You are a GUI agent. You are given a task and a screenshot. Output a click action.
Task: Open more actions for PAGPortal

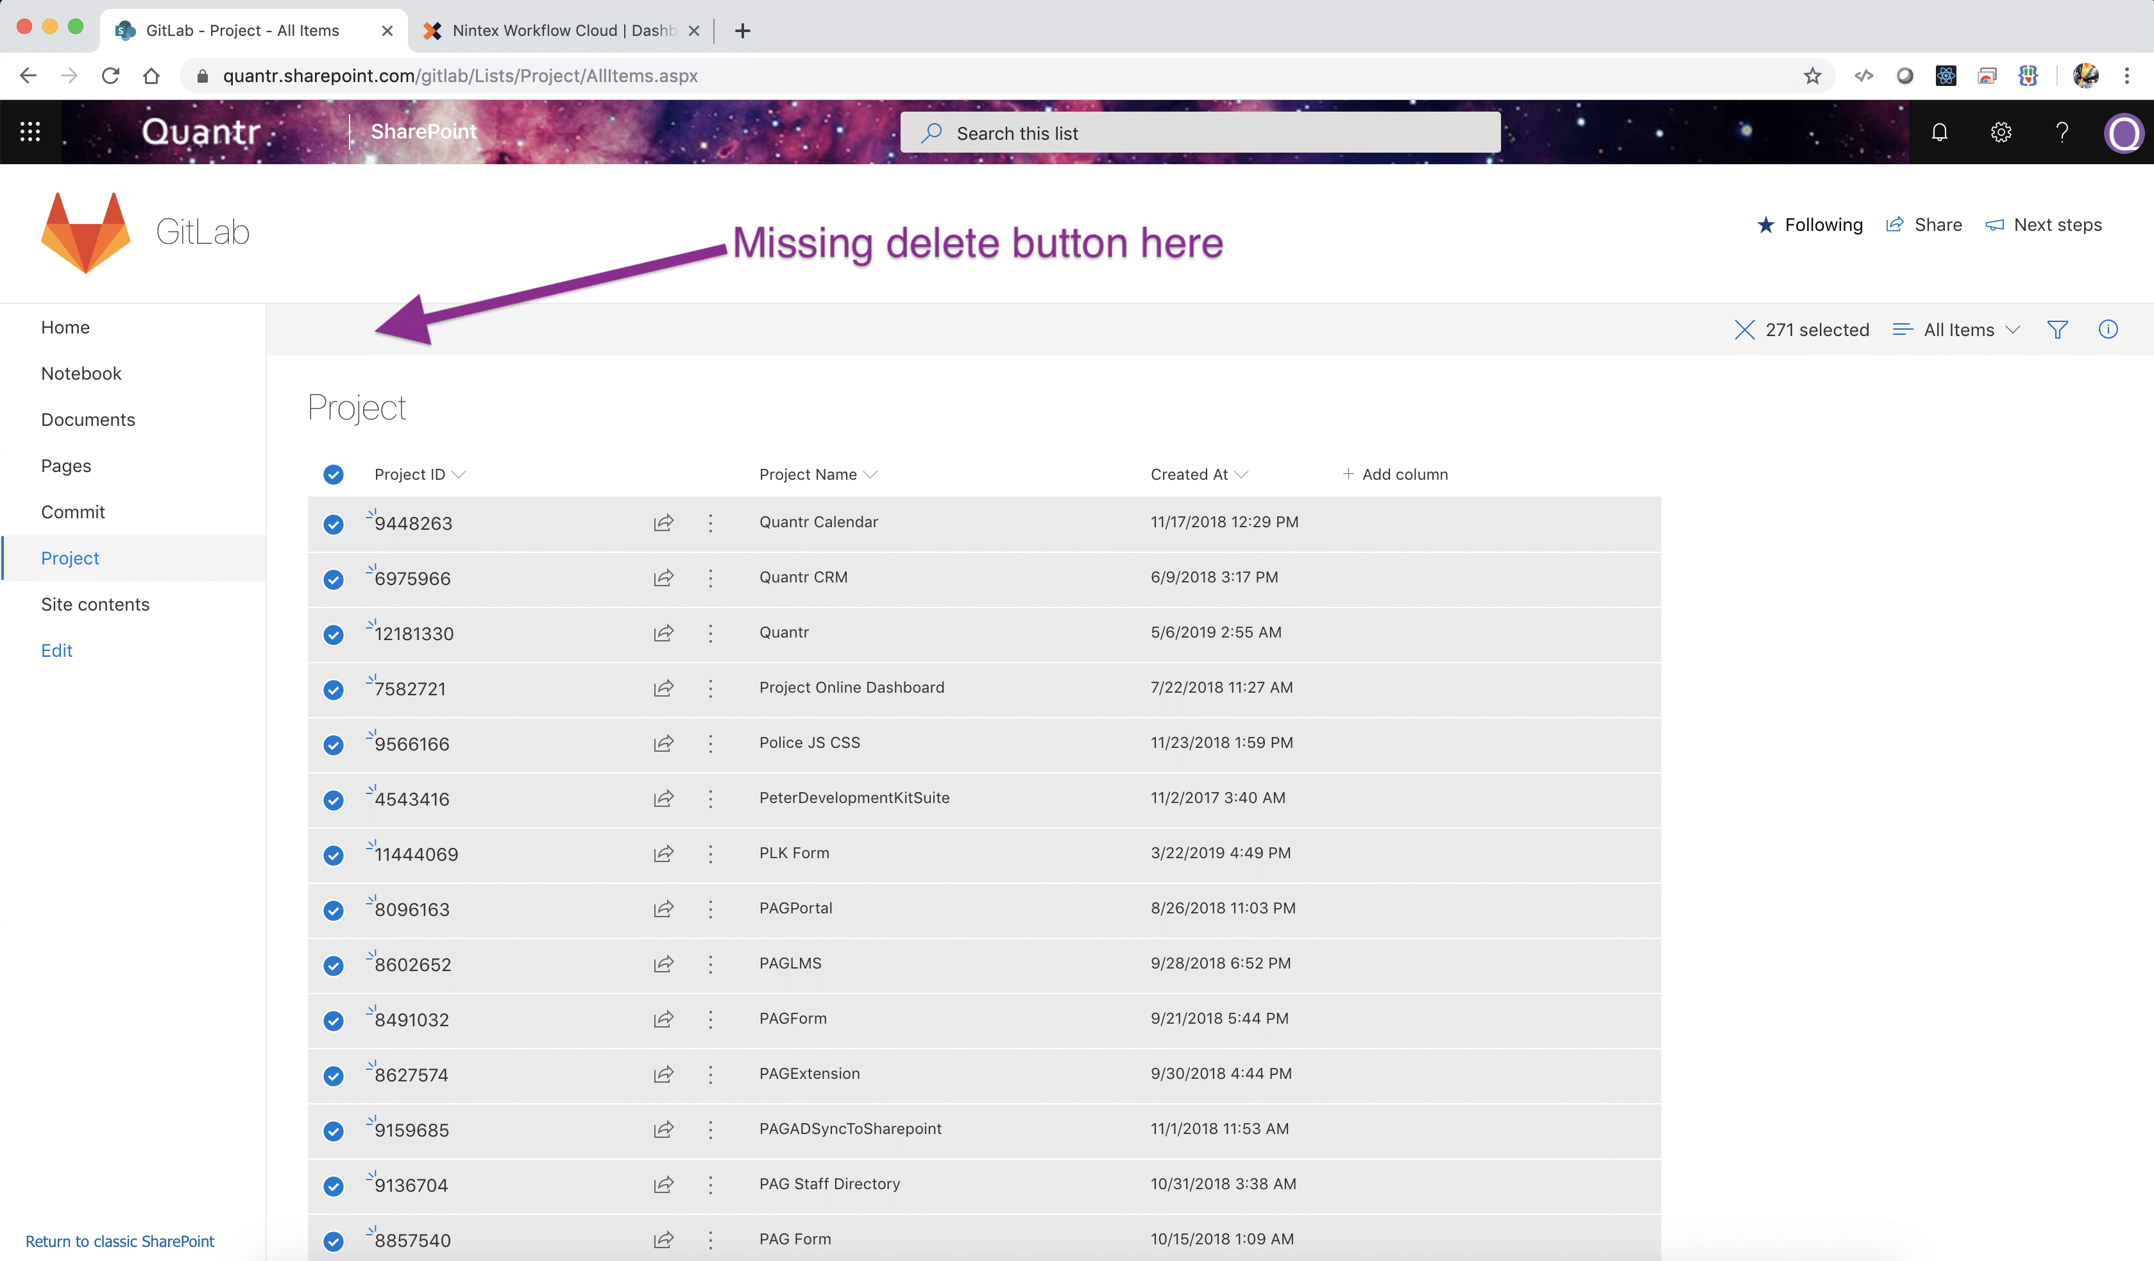pos(710,910)
